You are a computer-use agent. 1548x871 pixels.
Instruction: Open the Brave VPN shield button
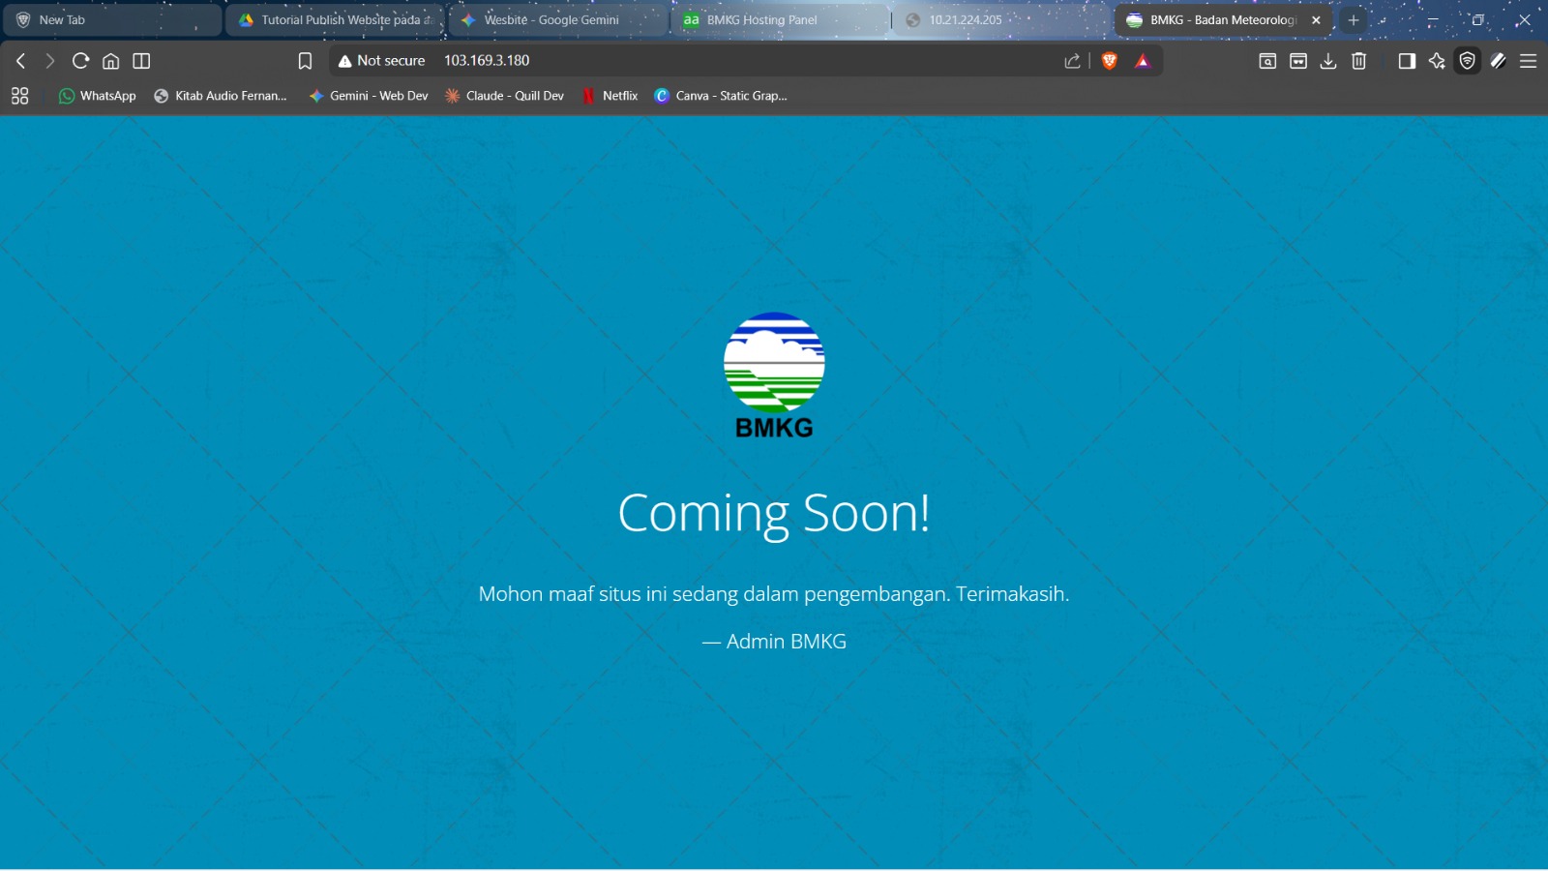(x=1468, y=61)
